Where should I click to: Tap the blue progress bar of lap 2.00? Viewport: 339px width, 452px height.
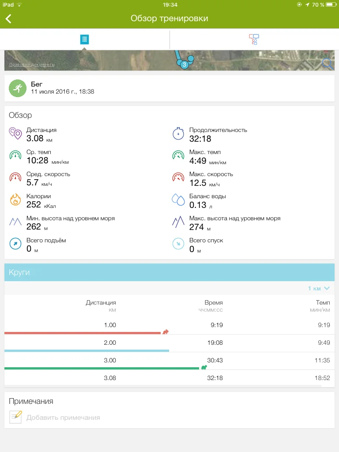87,350
